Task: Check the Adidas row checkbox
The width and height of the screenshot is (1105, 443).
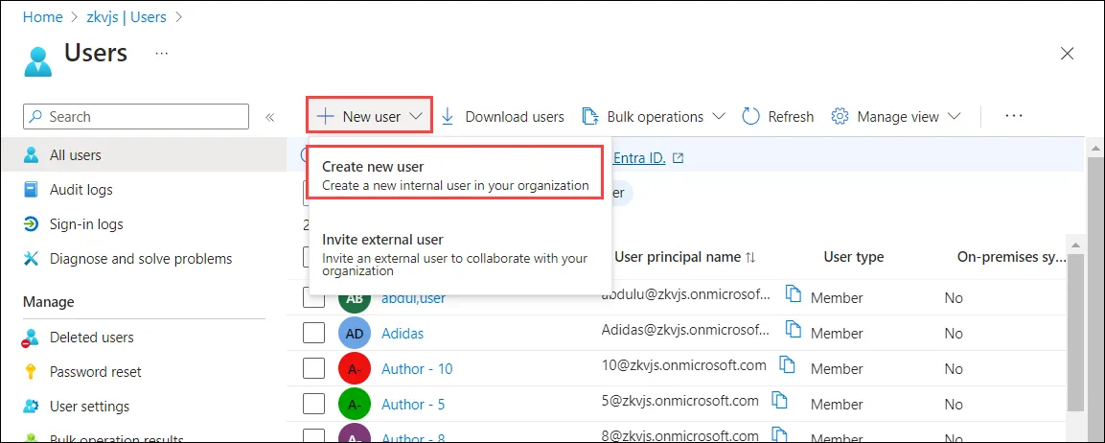Action: tap(313, 332)
